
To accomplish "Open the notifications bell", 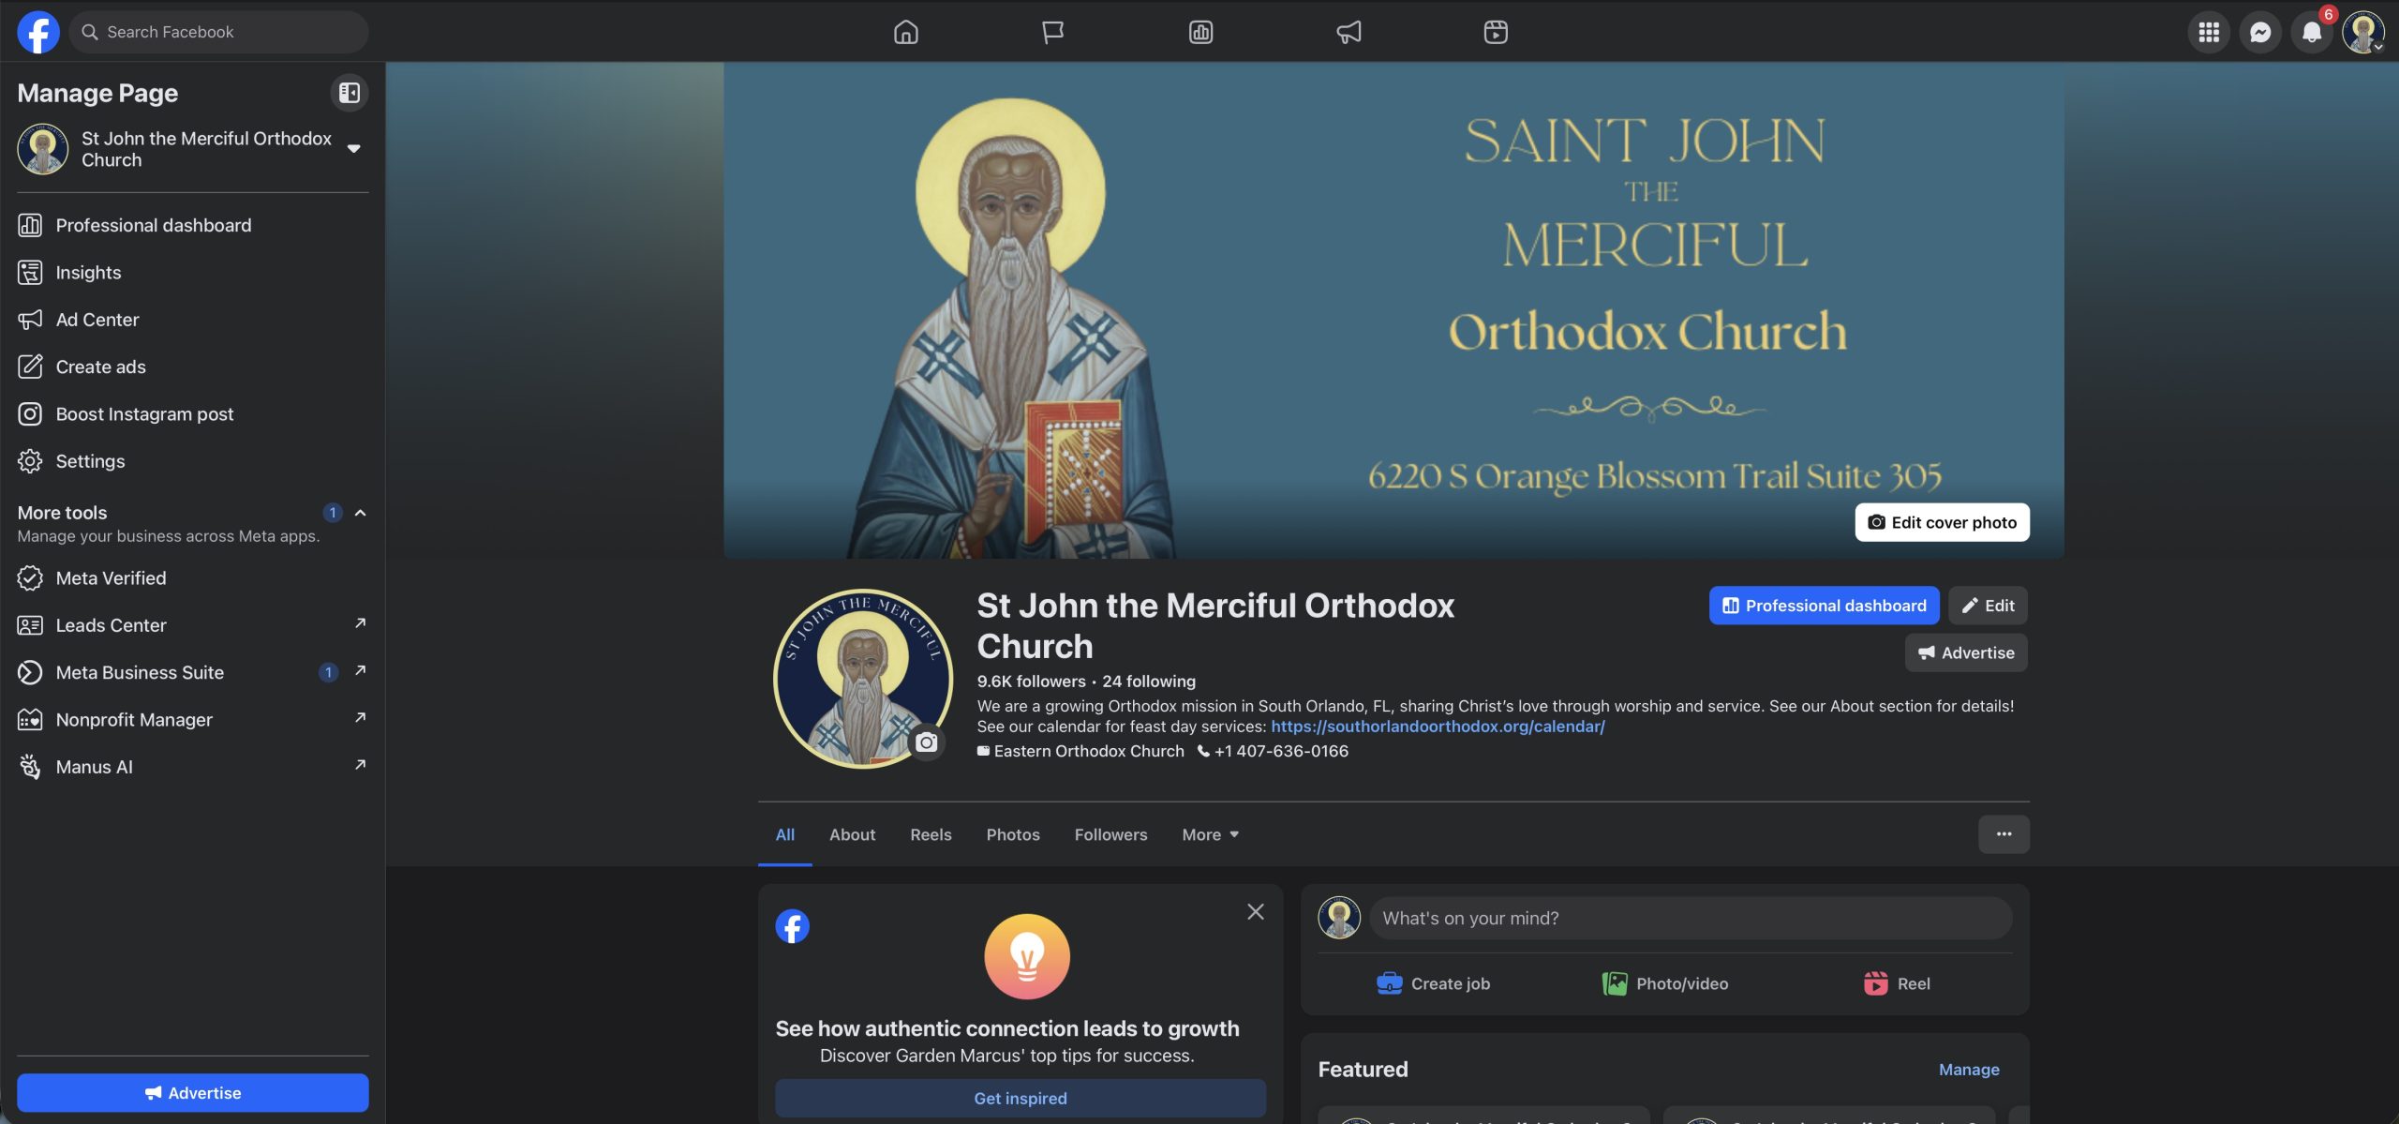I will (2311, 32).
